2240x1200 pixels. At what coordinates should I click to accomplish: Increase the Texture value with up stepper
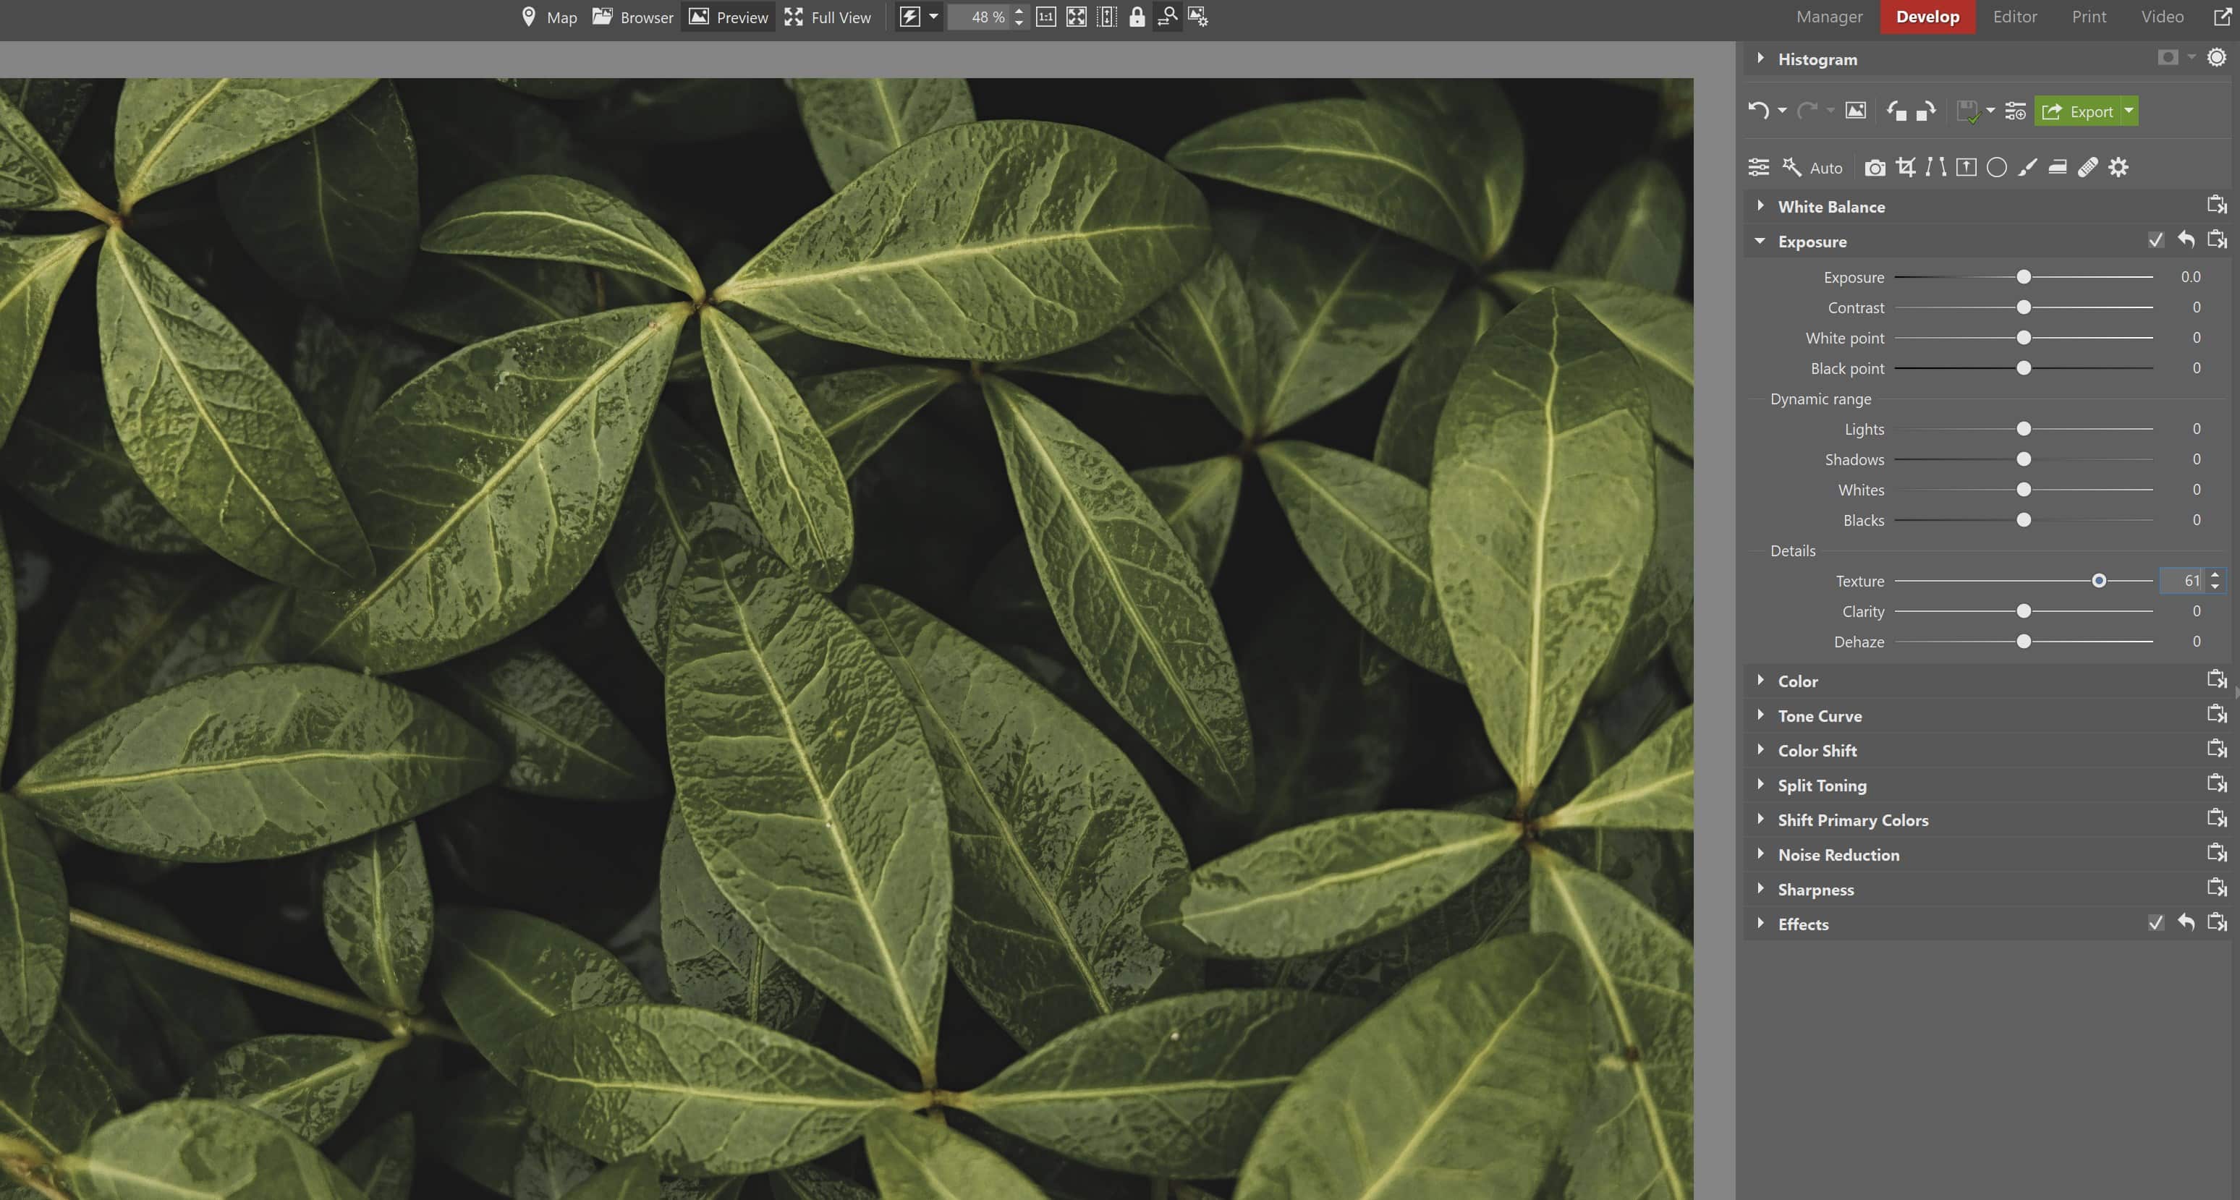point(2215,574)
